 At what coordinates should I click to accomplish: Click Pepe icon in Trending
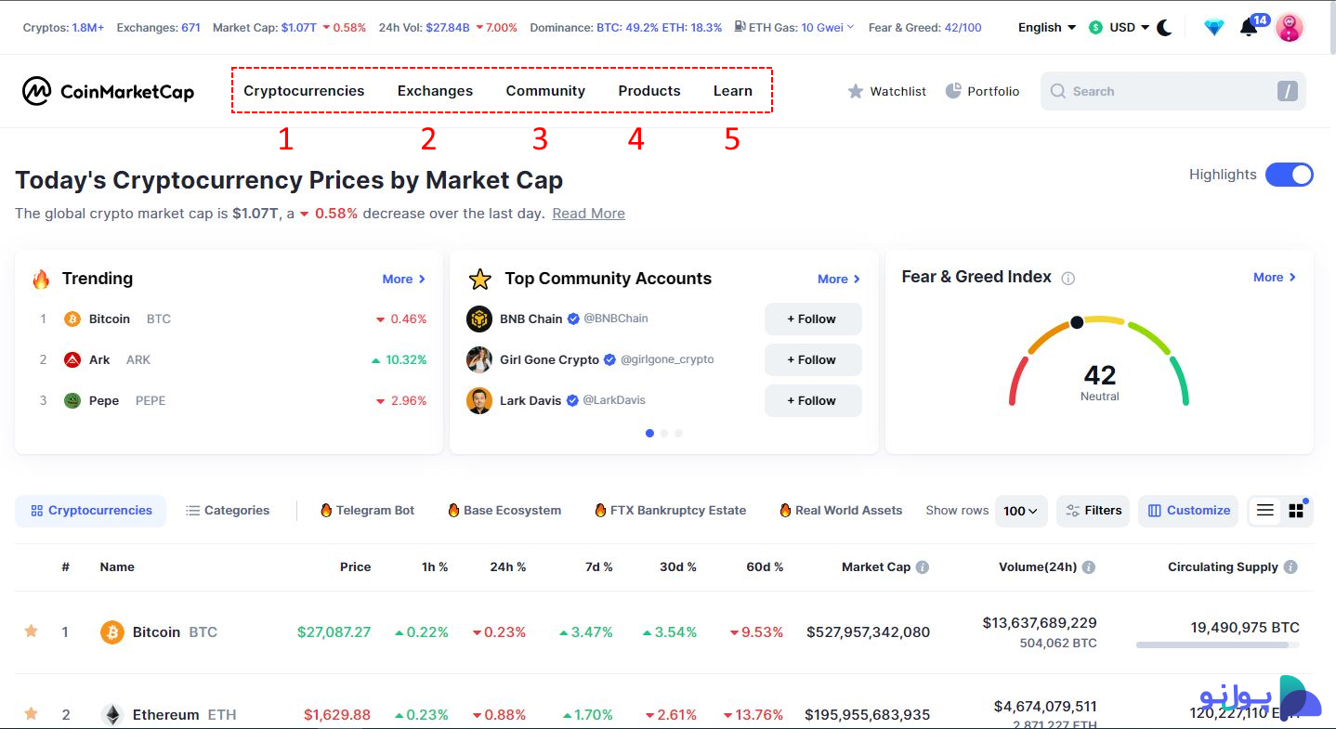pos(72,400)
